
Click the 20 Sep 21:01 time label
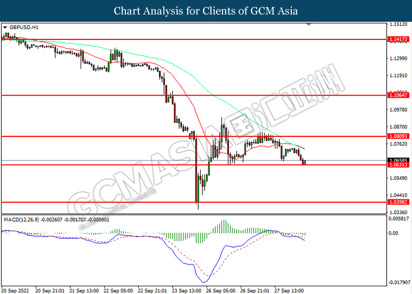pos(50,291)
